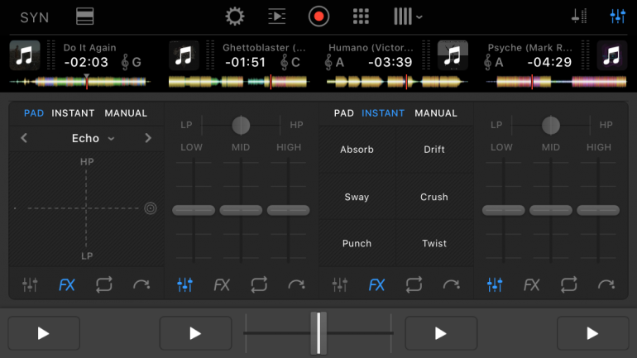637x358 pixels.
Task: Click the loop icon under Echo panel
Action: point(103,285)
